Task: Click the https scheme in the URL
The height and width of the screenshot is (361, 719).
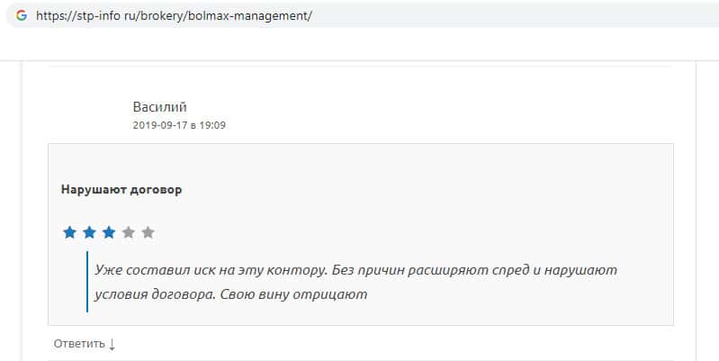Action: 50,16
